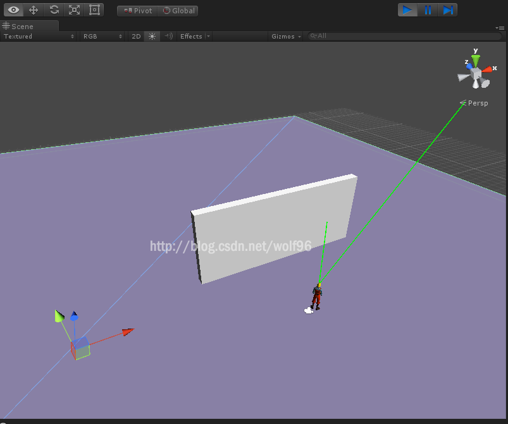Select the Move tool
Image resolution: width=508 pixels, height=424 pixels.
pyautogui.click(x=34, y=10)
